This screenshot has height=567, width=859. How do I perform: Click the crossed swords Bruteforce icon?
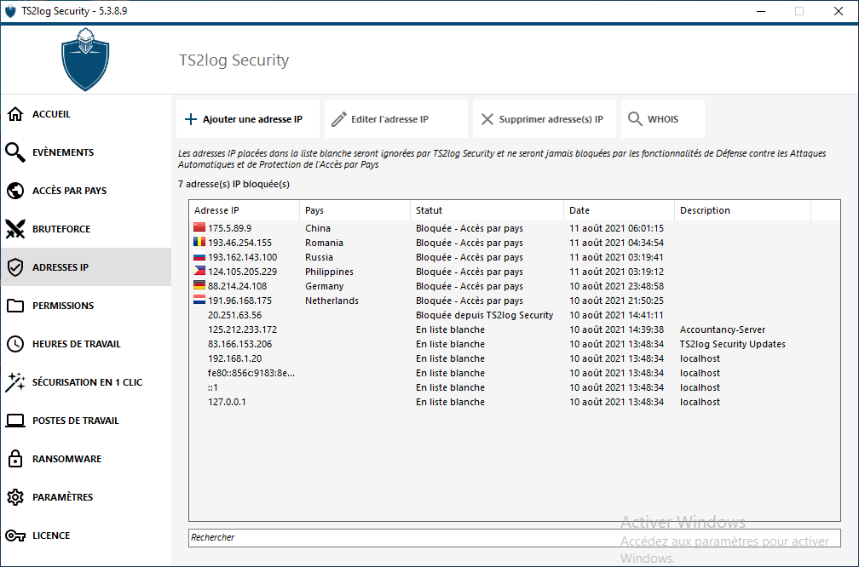click(x=15, y=229)
